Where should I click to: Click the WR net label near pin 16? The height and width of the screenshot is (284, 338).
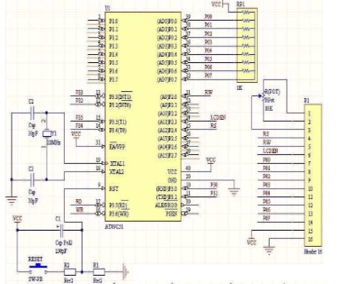[x=79, y=210]
